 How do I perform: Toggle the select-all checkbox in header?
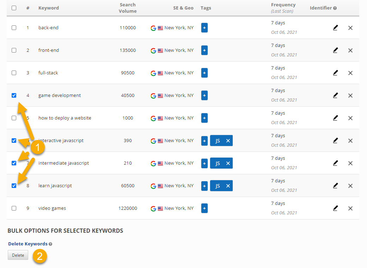tap(14, 8)
